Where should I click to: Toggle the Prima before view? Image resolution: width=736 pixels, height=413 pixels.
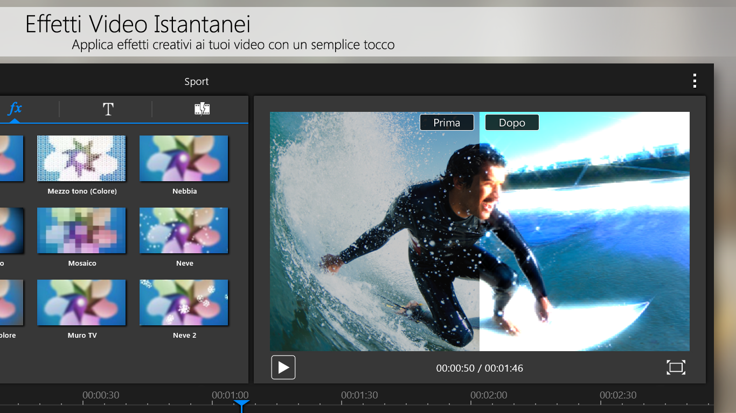[x=447, y=122]
